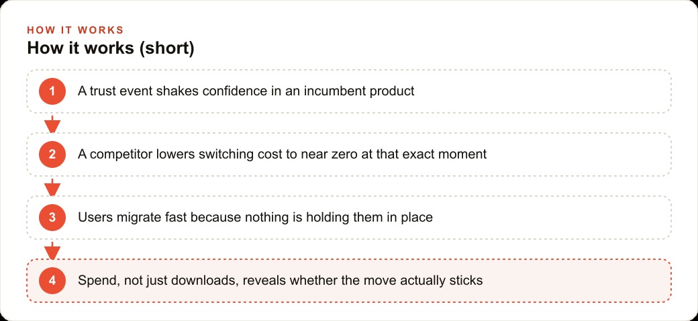Click the red HOW IT WORKS eyebrow label

75,30
